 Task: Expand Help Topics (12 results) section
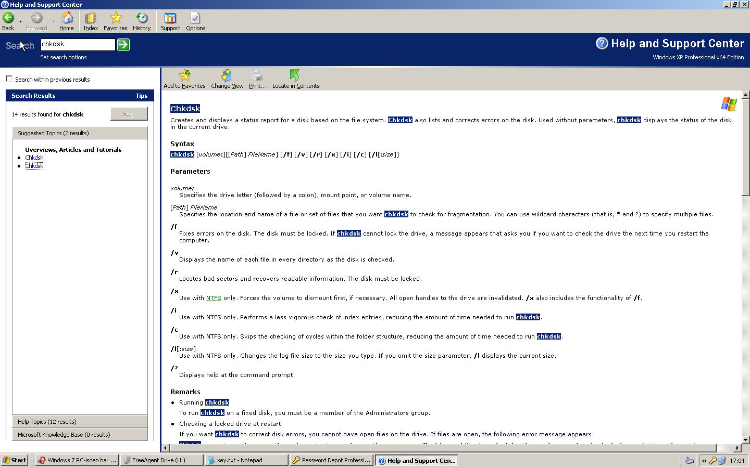pos(80,422)
